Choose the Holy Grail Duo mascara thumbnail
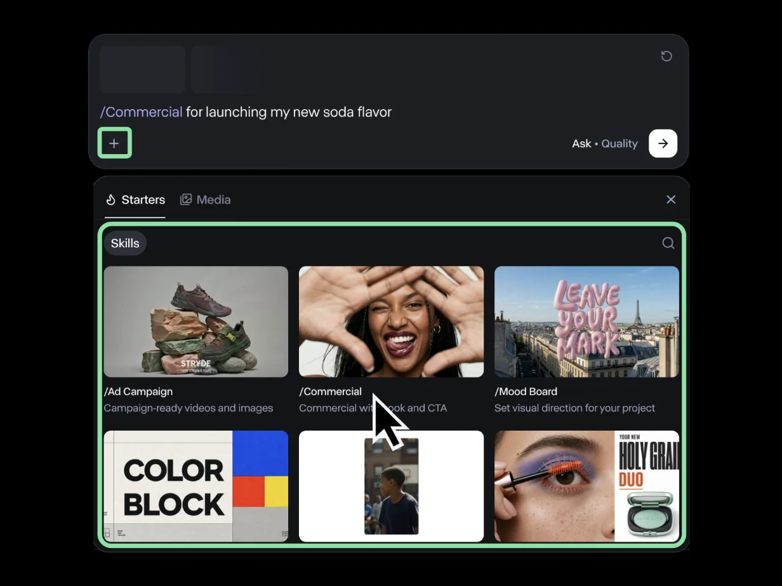Screen dimensions: 782x586 coord(586,486)
